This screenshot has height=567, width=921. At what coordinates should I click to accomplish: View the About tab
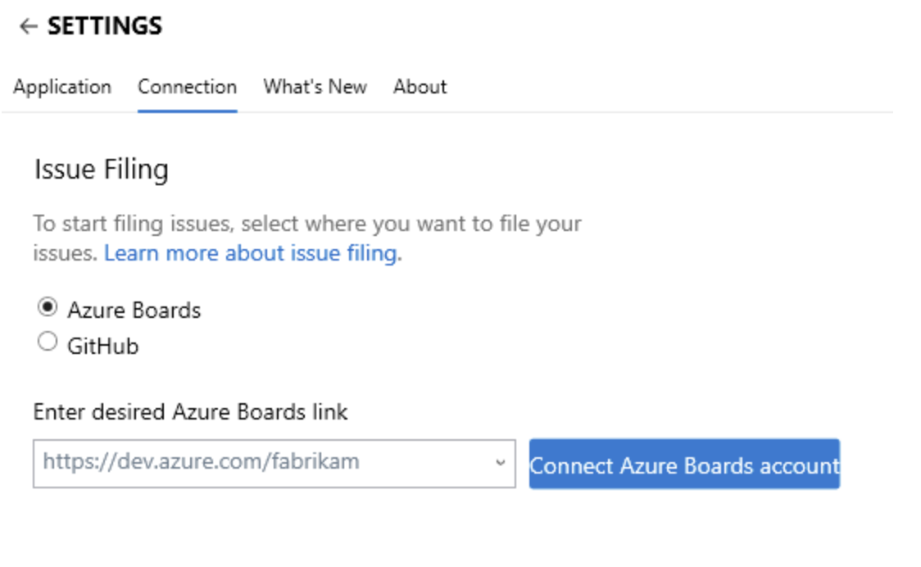[x=420, y=87]
